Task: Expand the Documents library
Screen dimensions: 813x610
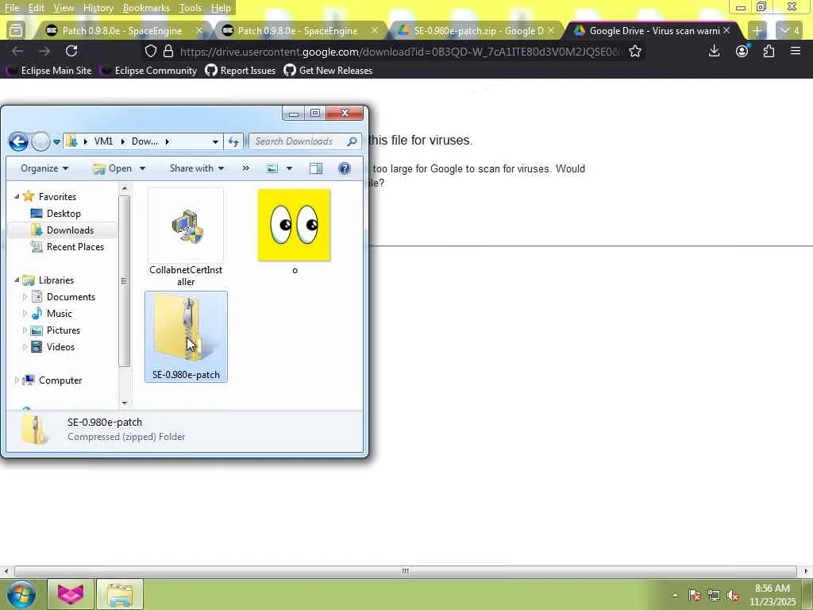Action: pos(25,297)
